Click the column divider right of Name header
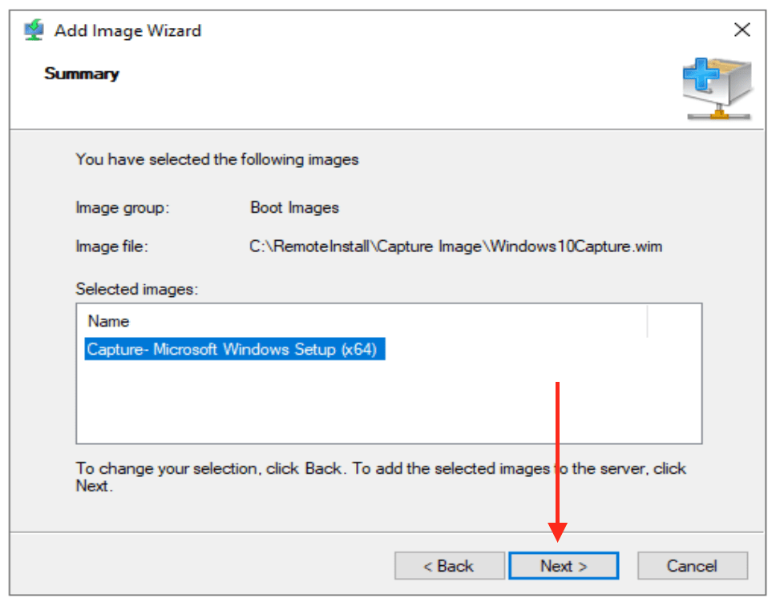The height and width of the screenshot is (602, 776). pos(647,321)
